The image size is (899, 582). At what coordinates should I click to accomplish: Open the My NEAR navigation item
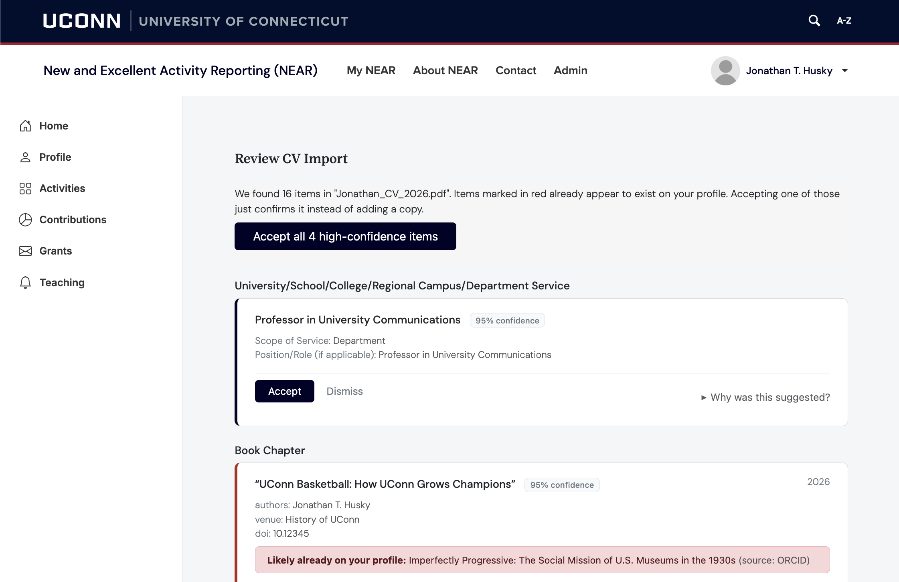tap(371, 71)
